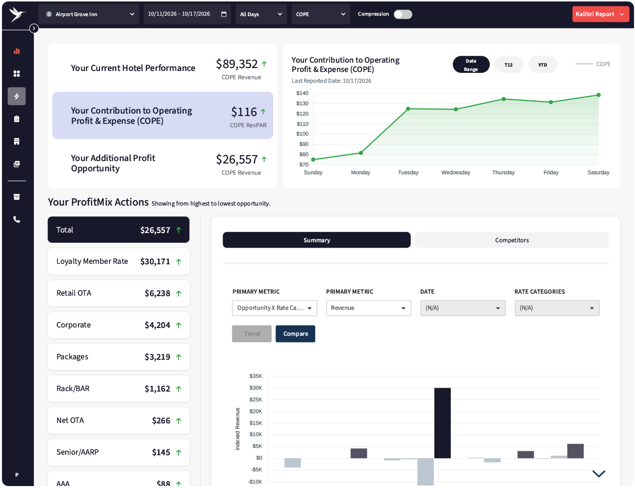The width and height of the screenshot is (635, 488).
Task: Click the green arrow next to $89,352
Action: pos(264,64)
